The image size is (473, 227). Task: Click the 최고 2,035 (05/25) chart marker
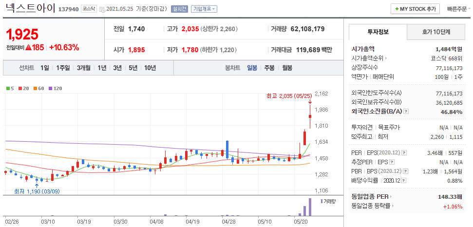289,96
